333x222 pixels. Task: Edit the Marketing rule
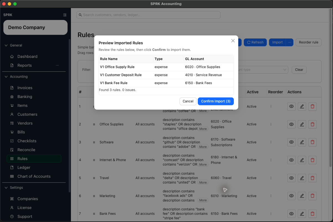click(x=302, y=196)
